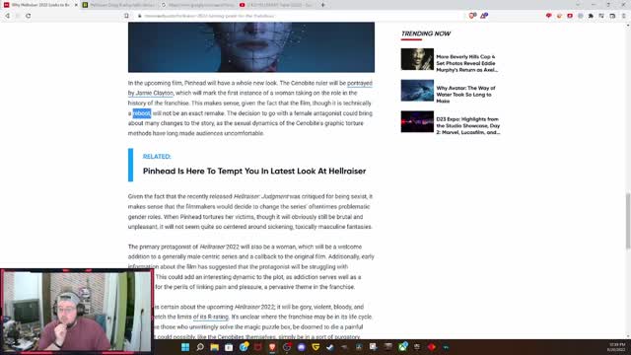This screenshot has width=631, height=355.
Task: Open the purple round app taskbar icon
Action: pos(302,347)
